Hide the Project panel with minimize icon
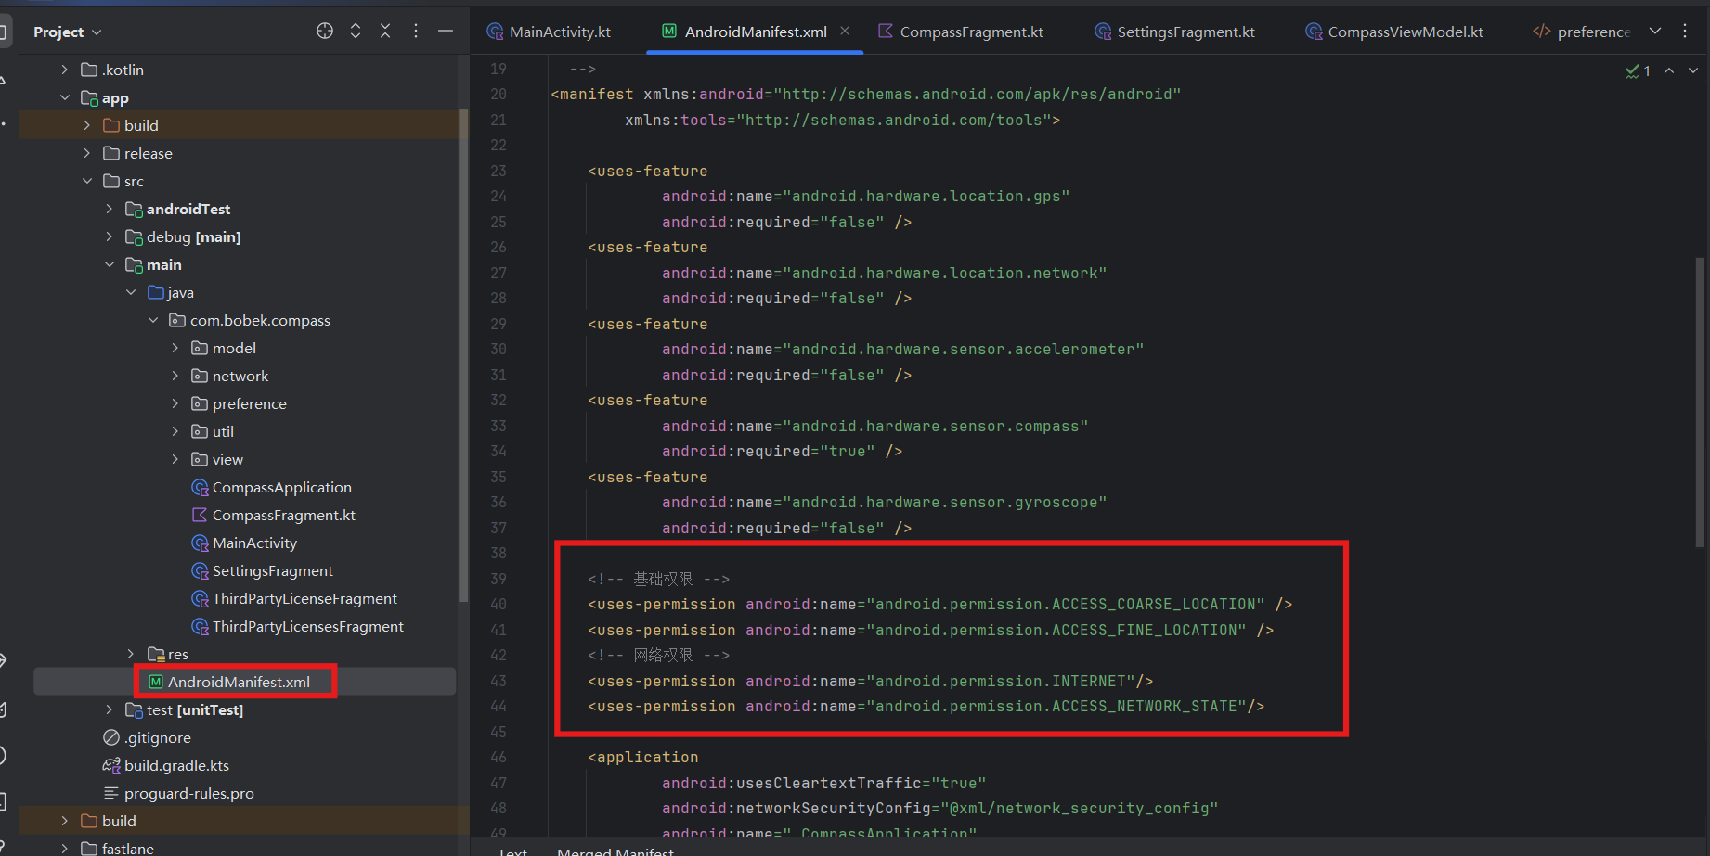 (446, 32)
